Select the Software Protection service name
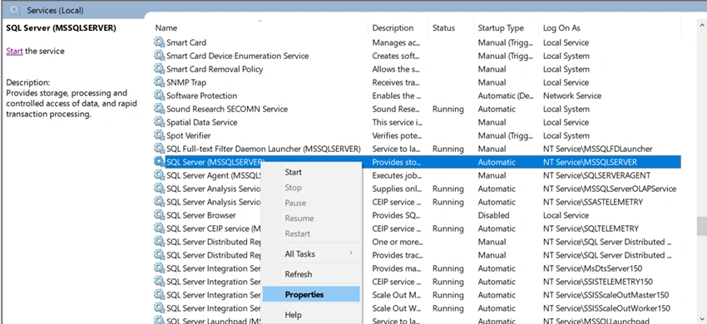Screen dimensions: 707x324 [x=201, y=96]
